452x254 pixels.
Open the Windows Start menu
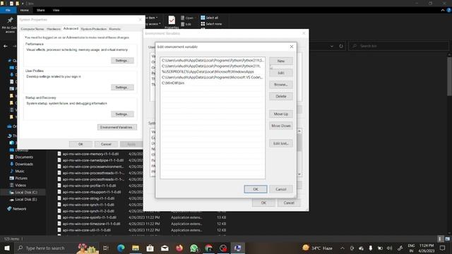7,248
